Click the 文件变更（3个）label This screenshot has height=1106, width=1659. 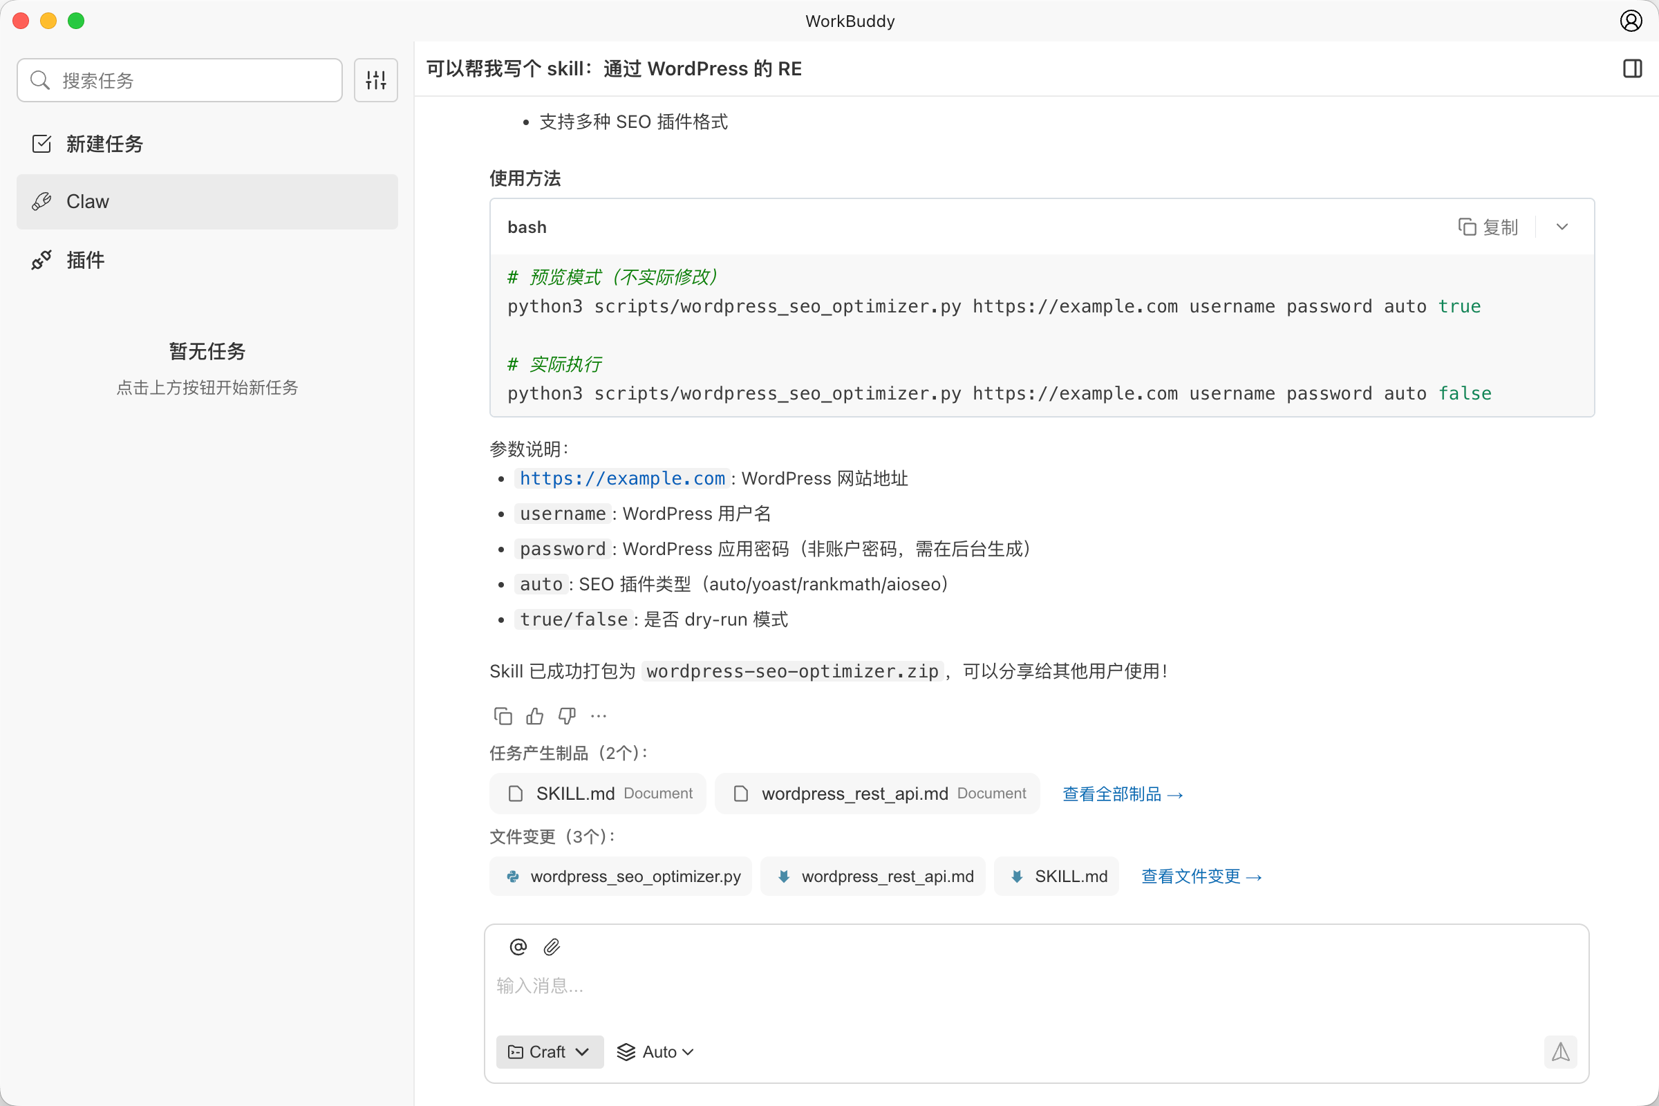[x=552, y=836]
